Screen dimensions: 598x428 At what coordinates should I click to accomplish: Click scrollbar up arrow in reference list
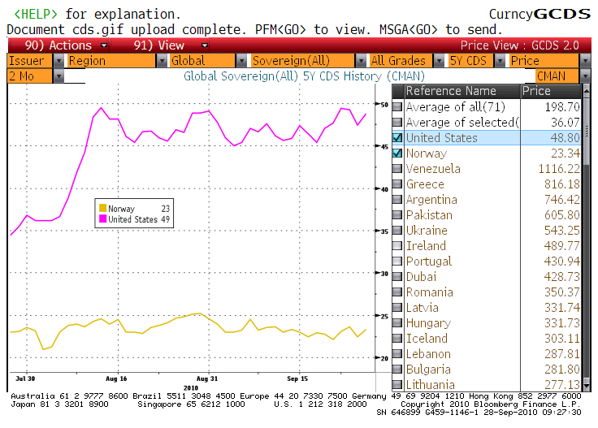coord(586,90)
